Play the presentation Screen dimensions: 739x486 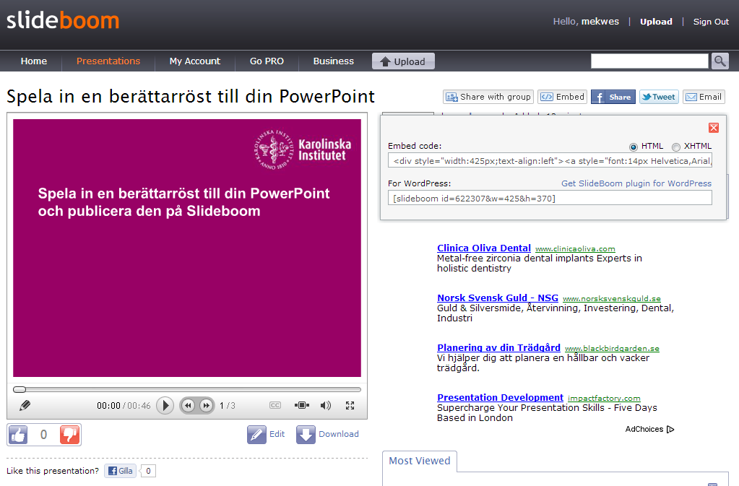point(165,405)
